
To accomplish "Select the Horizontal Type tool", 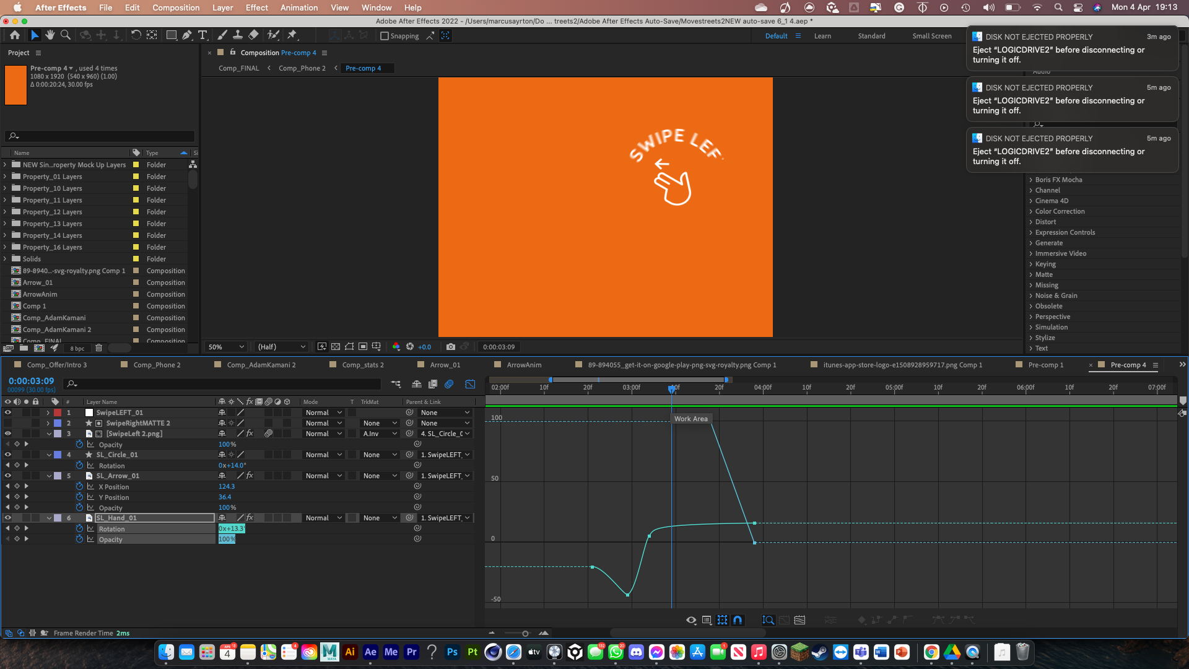I will pos(203,35).
